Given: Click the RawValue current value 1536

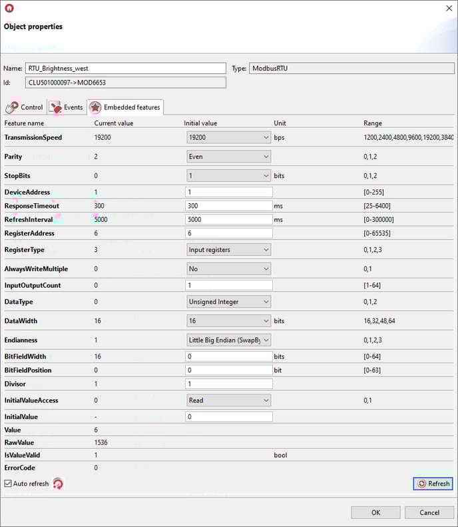Looking at the screenshot, I should click(101, 442).
